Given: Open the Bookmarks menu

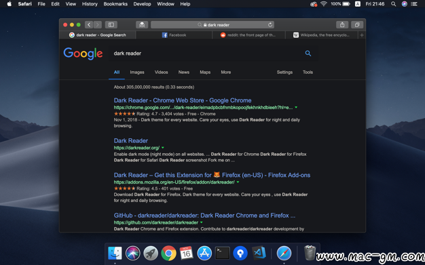Looking at the screenshot, I should tap(115, 4).
